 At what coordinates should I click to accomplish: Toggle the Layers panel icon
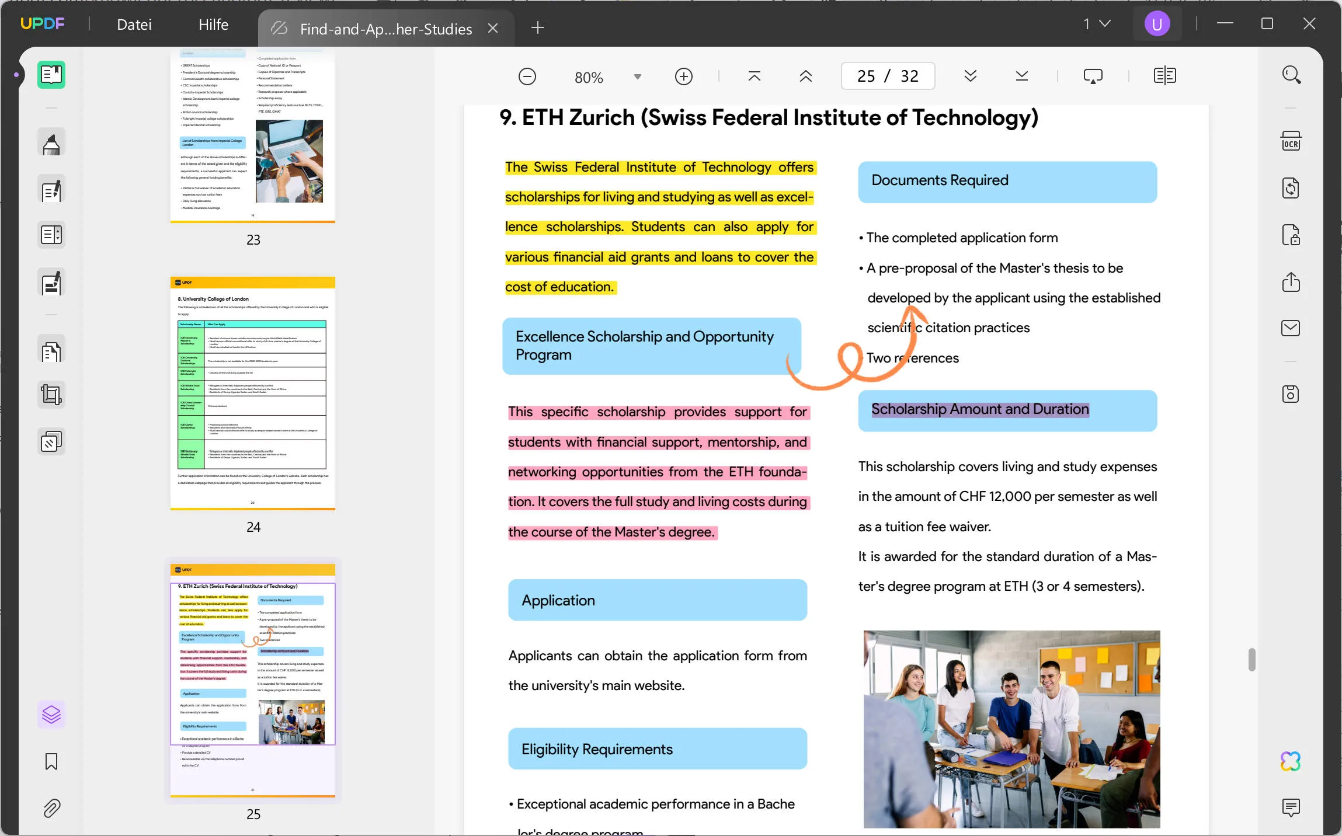coord(51,714)
